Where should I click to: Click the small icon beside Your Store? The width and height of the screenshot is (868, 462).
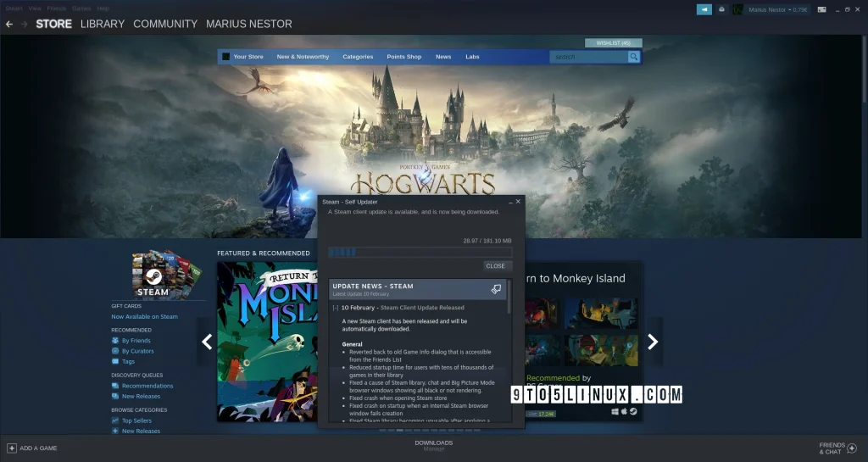[x=225, y=57]
